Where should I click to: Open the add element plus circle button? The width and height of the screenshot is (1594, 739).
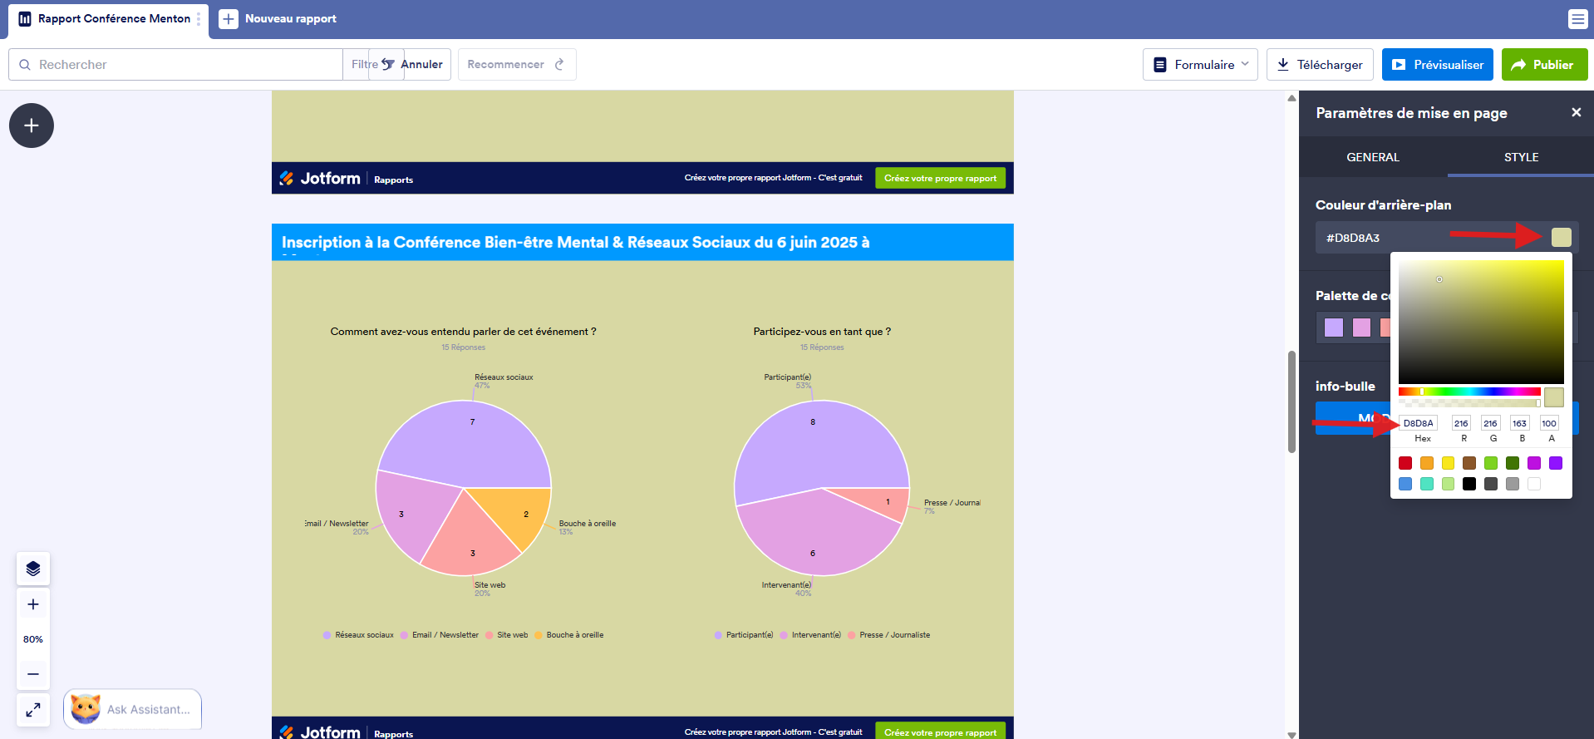(32, 126)
